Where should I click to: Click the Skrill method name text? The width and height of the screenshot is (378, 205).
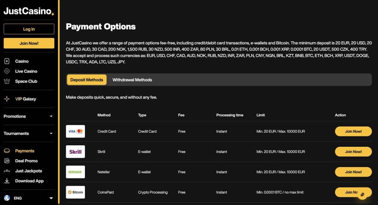[101, 152]
